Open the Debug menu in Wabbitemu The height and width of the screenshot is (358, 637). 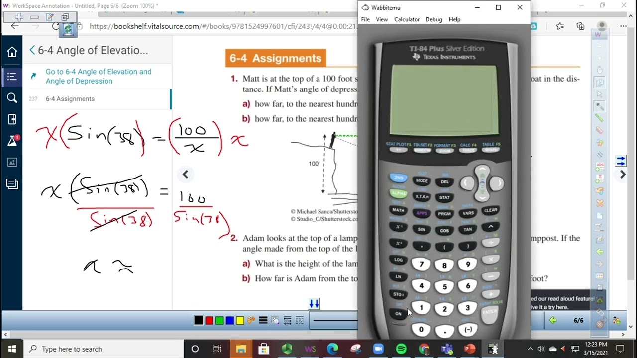[x=434, y=19]
